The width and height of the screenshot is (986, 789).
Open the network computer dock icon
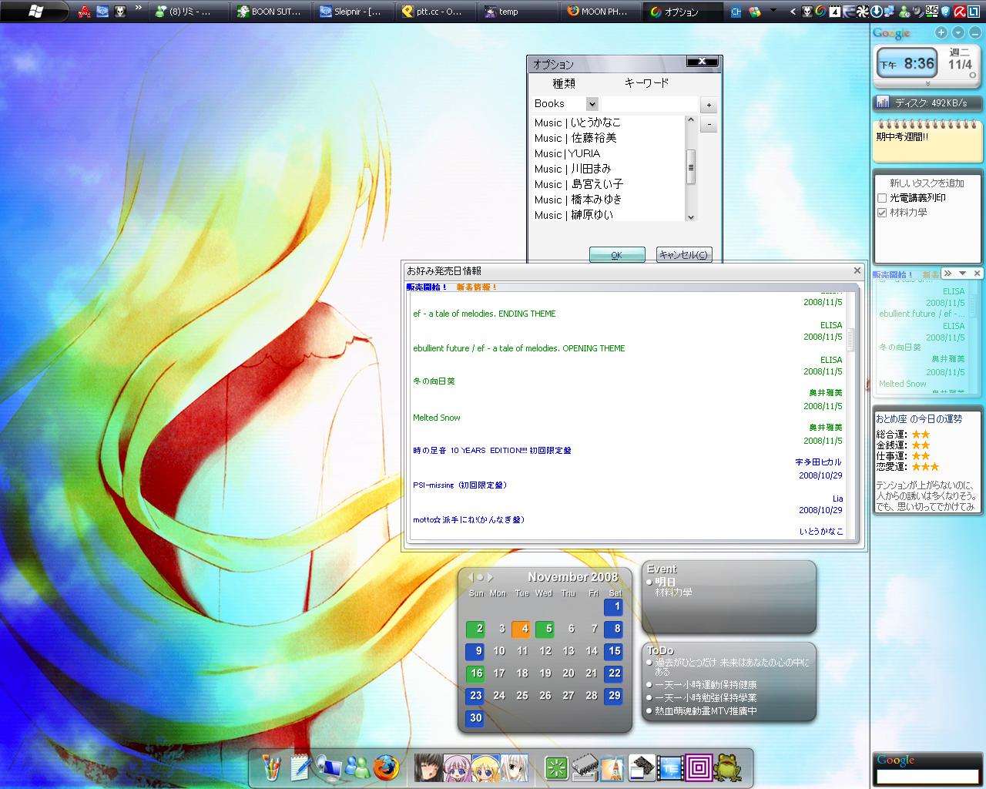[329, 768]
